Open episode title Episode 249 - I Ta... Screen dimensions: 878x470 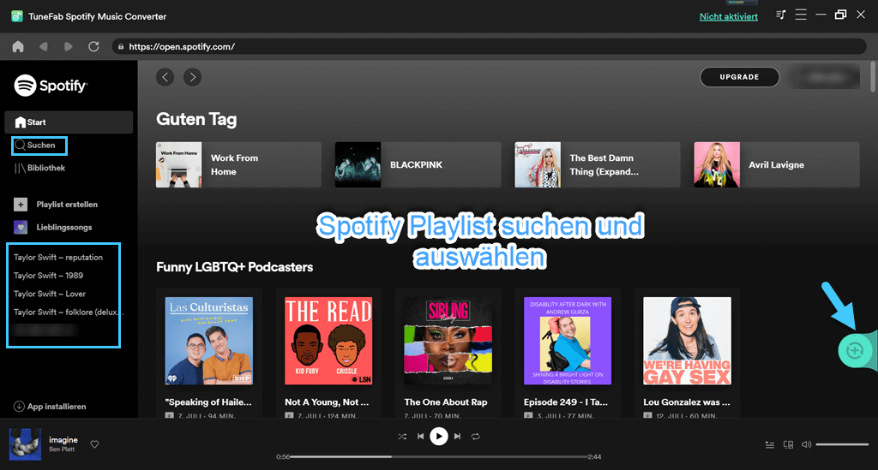pyautogui.click(x=566, y=402)
